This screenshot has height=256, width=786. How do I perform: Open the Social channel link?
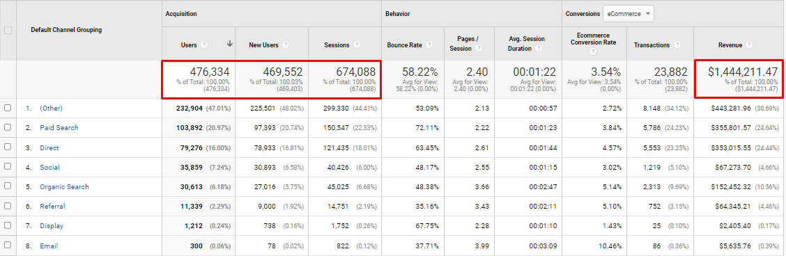click(49, 167)
